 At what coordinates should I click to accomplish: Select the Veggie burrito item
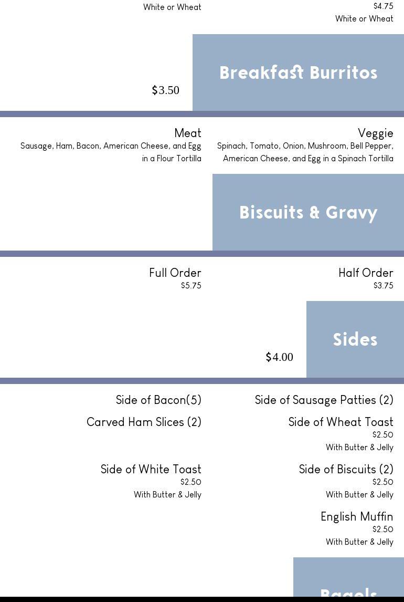[376, 133]
